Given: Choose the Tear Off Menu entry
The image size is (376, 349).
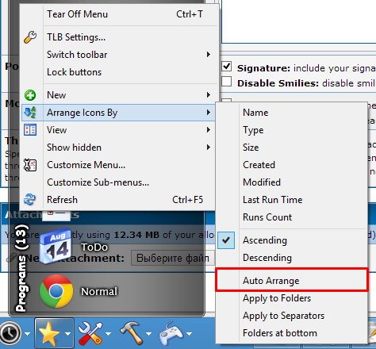Looking at the screenshot, I should point(119,14).
